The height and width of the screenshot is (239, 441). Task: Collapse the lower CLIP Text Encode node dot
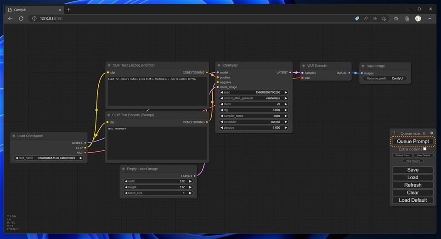(x=108, y=115)
